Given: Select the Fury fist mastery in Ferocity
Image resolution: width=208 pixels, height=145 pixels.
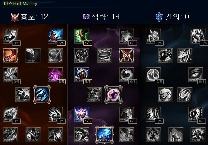Looking at the screenshot, I should click(10, 36).
